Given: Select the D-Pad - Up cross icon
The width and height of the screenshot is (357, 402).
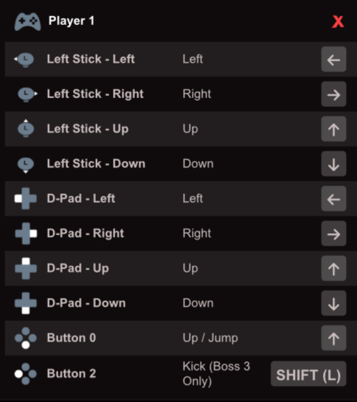Looking at the screenshot, I should point(26,268).
